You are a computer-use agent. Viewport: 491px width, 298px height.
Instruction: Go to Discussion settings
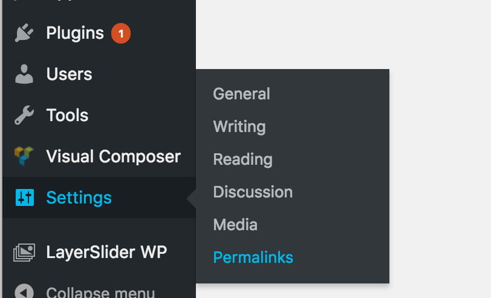(x=253, y=192)
